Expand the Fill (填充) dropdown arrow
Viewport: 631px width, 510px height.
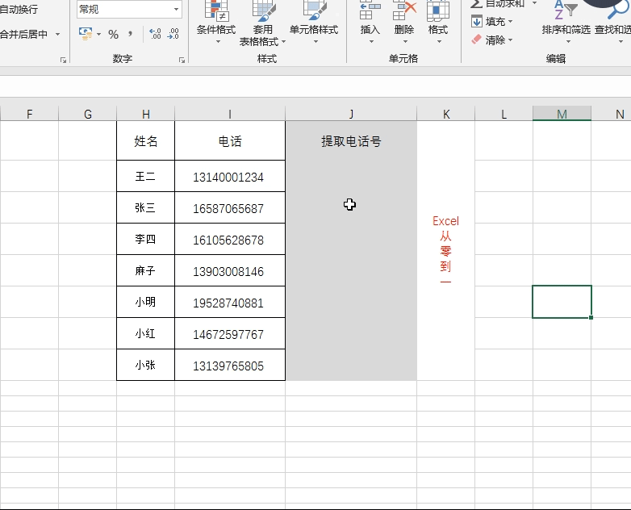click(x=510, y=21)
